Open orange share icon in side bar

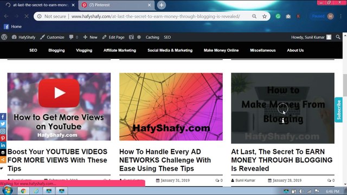coord(3,159)
